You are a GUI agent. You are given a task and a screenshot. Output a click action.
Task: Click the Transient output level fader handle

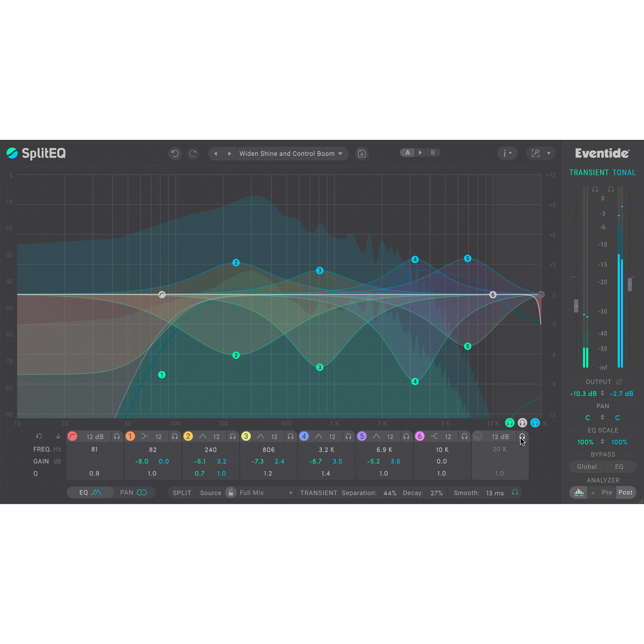click(x=576, y=306)
